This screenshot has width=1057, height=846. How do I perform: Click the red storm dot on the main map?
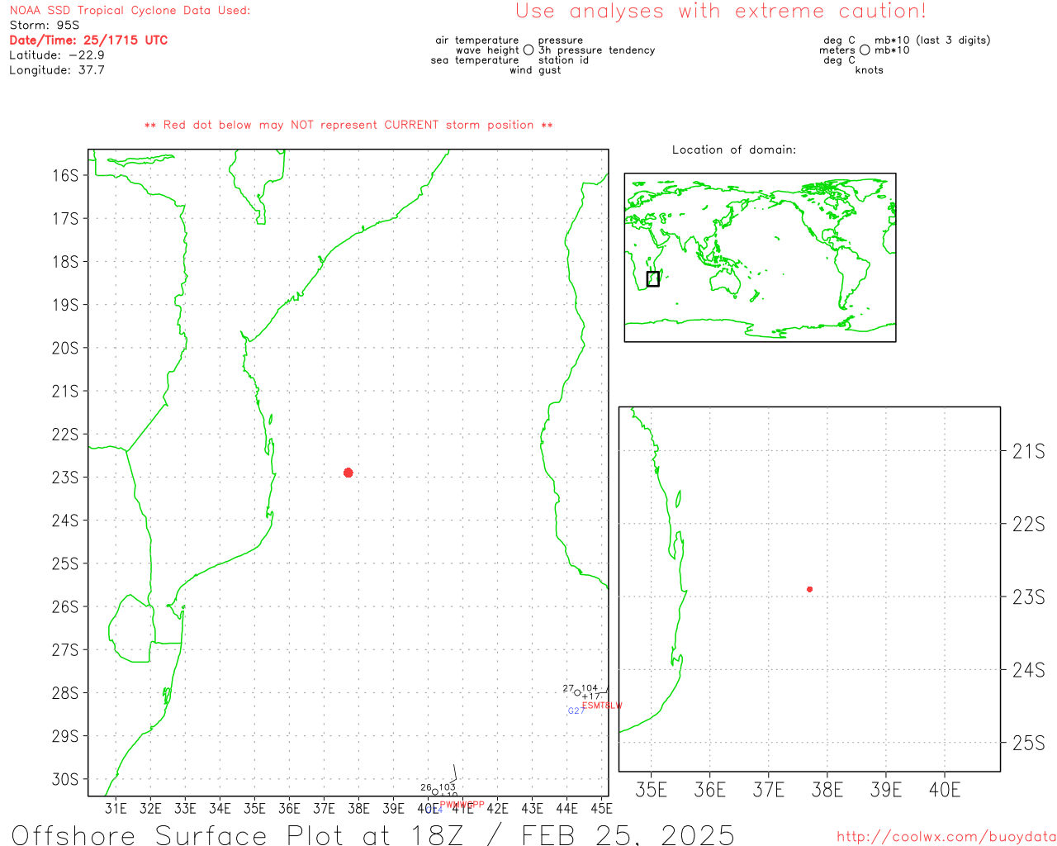coord(348,473)
